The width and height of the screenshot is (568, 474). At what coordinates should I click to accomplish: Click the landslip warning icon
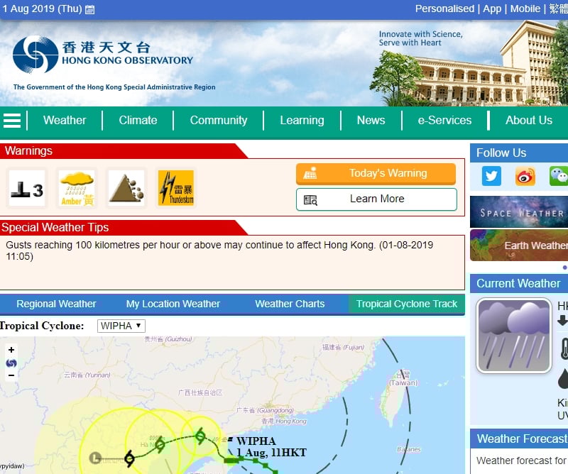[x=126, y=188]
